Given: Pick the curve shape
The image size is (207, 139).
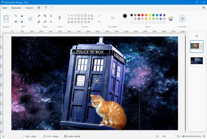Looking at the screenshot, I should click(72, 16).
